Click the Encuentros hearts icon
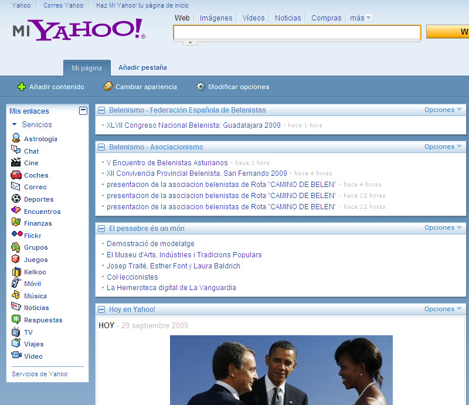The image size is (469, 405). click(16, 210)
